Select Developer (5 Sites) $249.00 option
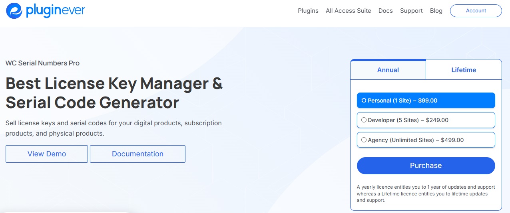Image resolution: width=510 pixels, height=213 pixels. [x=426, y=120]
